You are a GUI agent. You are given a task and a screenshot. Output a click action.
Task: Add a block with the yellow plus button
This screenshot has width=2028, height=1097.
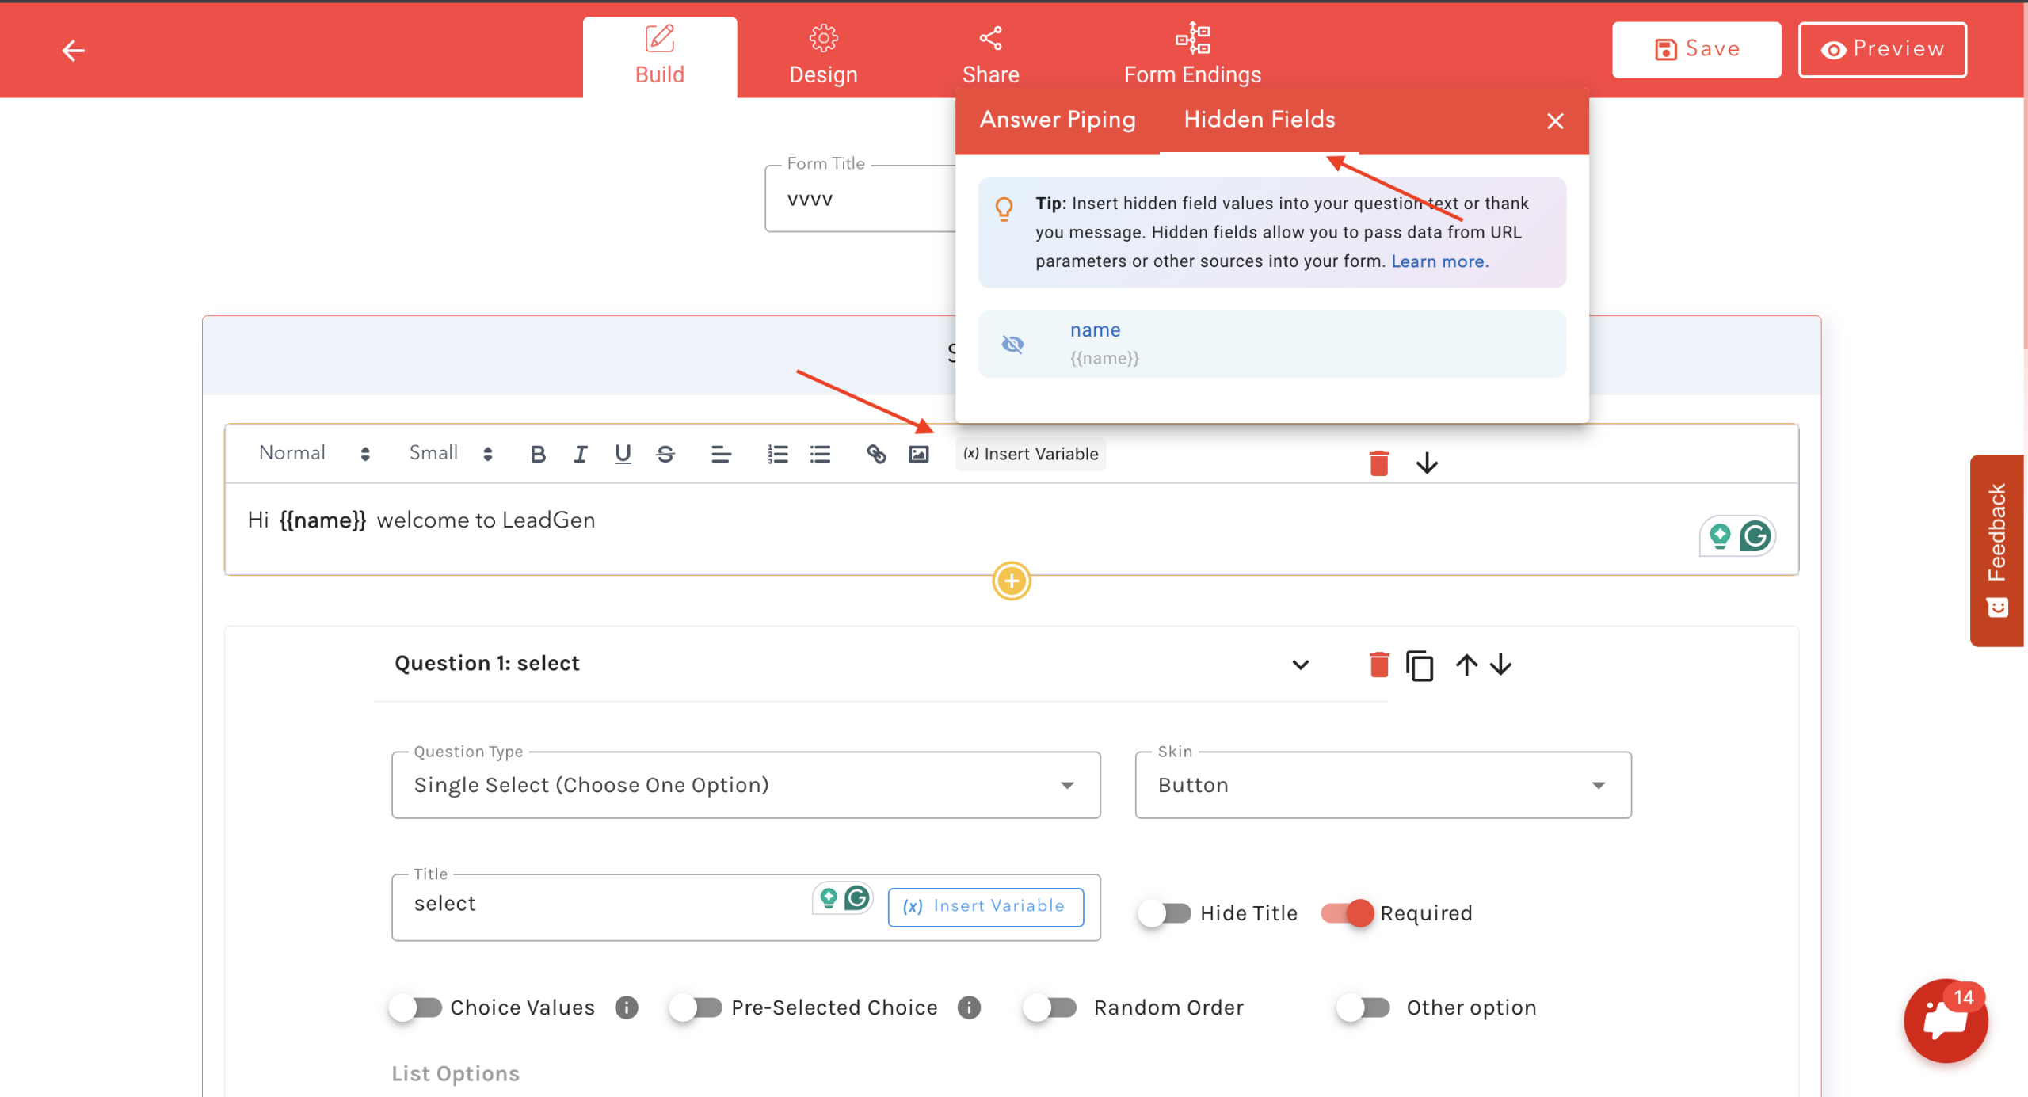coord(1011,581)
